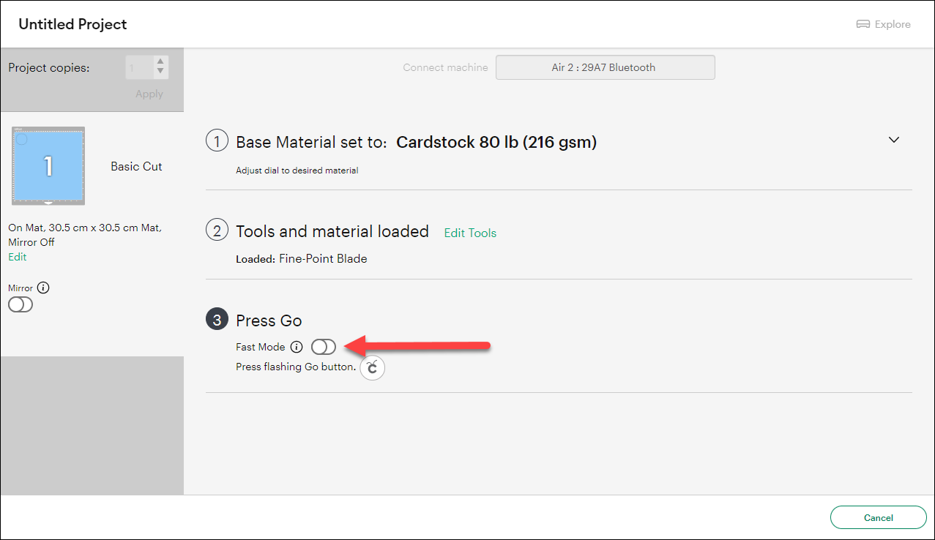This screenshot has width=935, height=540.
Task: Increase project copies with the up arrow
Action: 159,62
